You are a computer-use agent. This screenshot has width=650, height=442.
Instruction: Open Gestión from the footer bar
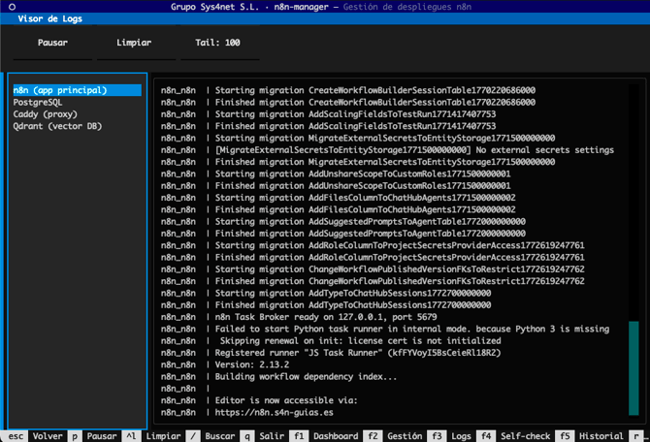coord(405,436)
